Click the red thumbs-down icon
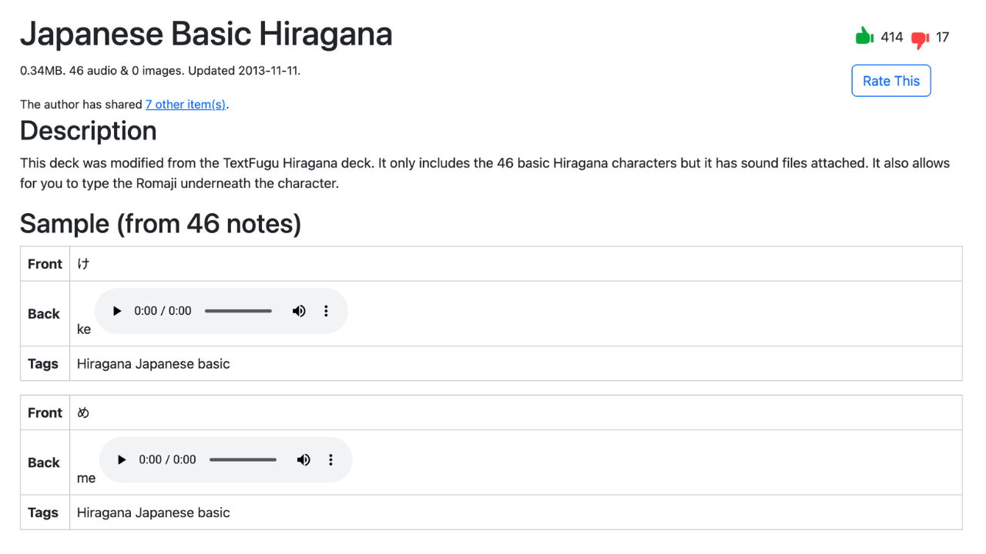 (x=920, y=38)
